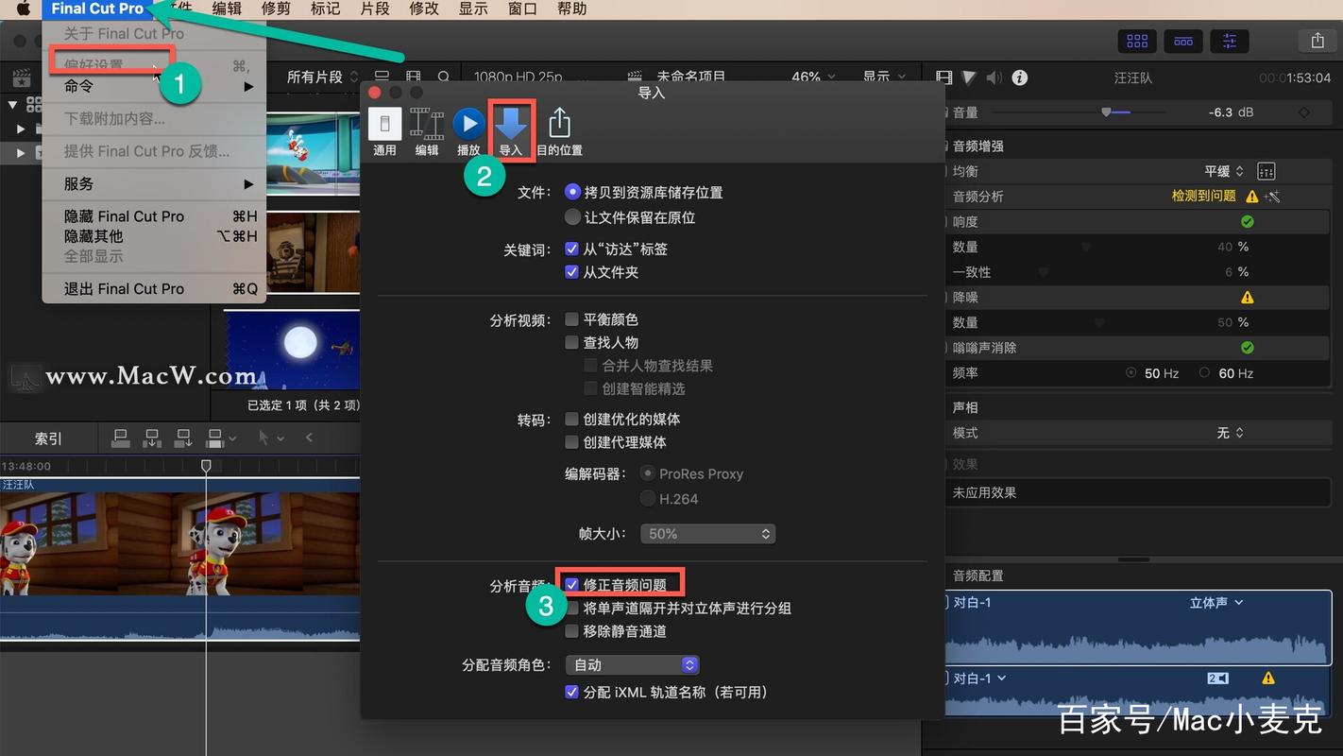Open the 编辑 (Editing) preferences pane
Image resolution: width=1343 pixels, height=756 pixels.
[x=427, y=131]
